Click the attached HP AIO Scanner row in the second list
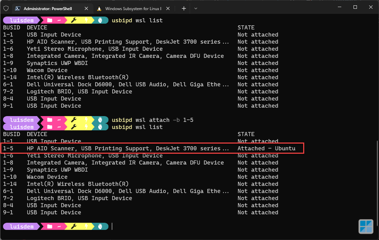 [152, 148]
